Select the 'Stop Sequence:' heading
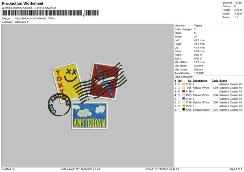Viewport: 244px width, 172px height. (184, 77)
